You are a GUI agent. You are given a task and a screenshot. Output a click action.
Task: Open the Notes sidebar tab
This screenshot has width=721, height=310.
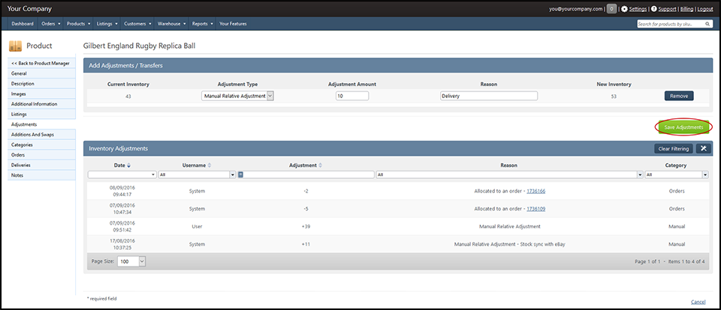(42, 175)
